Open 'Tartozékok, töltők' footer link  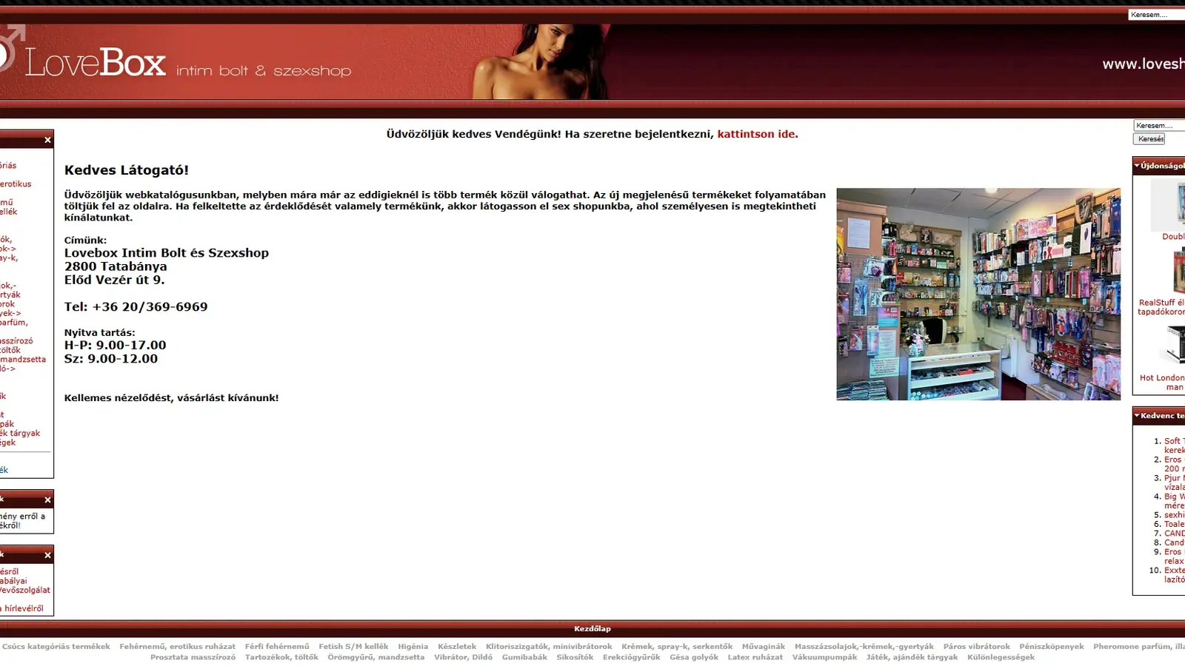[x=281, y=657]
